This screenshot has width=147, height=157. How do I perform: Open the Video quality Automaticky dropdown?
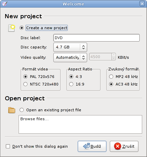point(70,57)
